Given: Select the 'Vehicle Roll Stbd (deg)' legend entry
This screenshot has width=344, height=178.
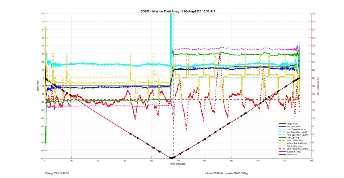Looking at the screenshot, I should pyautogui.click(x=297, y=143).
